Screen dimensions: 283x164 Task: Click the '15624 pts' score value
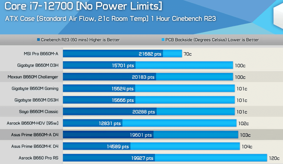pyautogui.click(x=123, y=89)
